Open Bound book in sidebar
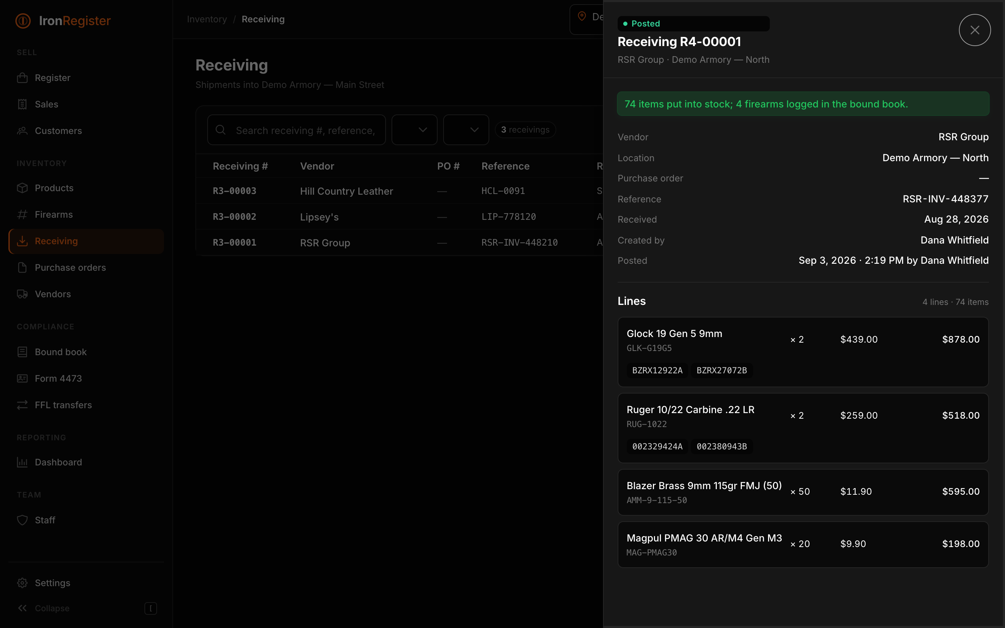The image size is (1005, 628). point(86,352)
